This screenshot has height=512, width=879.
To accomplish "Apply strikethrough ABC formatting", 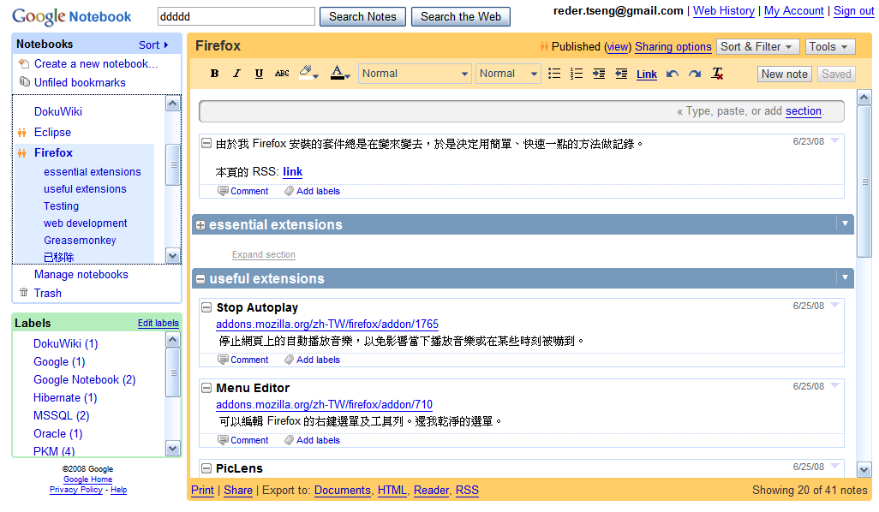I will pos(282,74).
